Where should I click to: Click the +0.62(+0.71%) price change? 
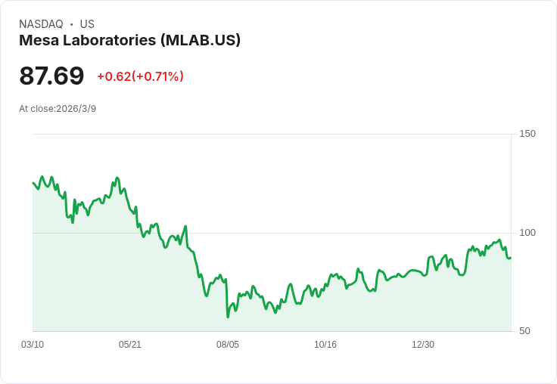(x=140, y=76)
